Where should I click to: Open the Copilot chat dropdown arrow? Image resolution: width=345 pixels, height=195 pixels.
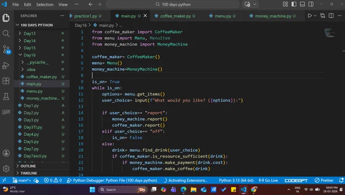click(x=255, y=4)
